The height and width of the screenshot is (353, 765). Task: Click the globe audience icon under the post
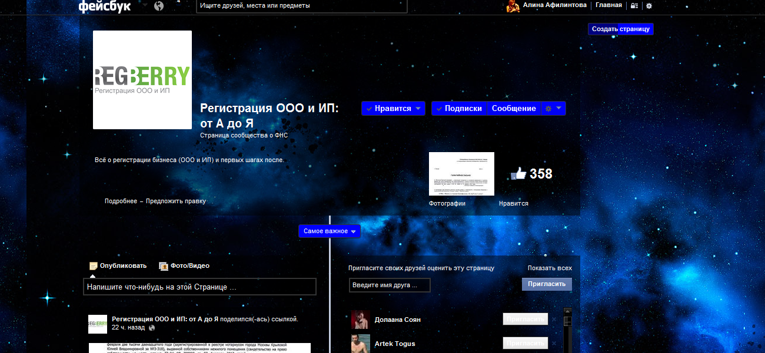click(152, 328)
